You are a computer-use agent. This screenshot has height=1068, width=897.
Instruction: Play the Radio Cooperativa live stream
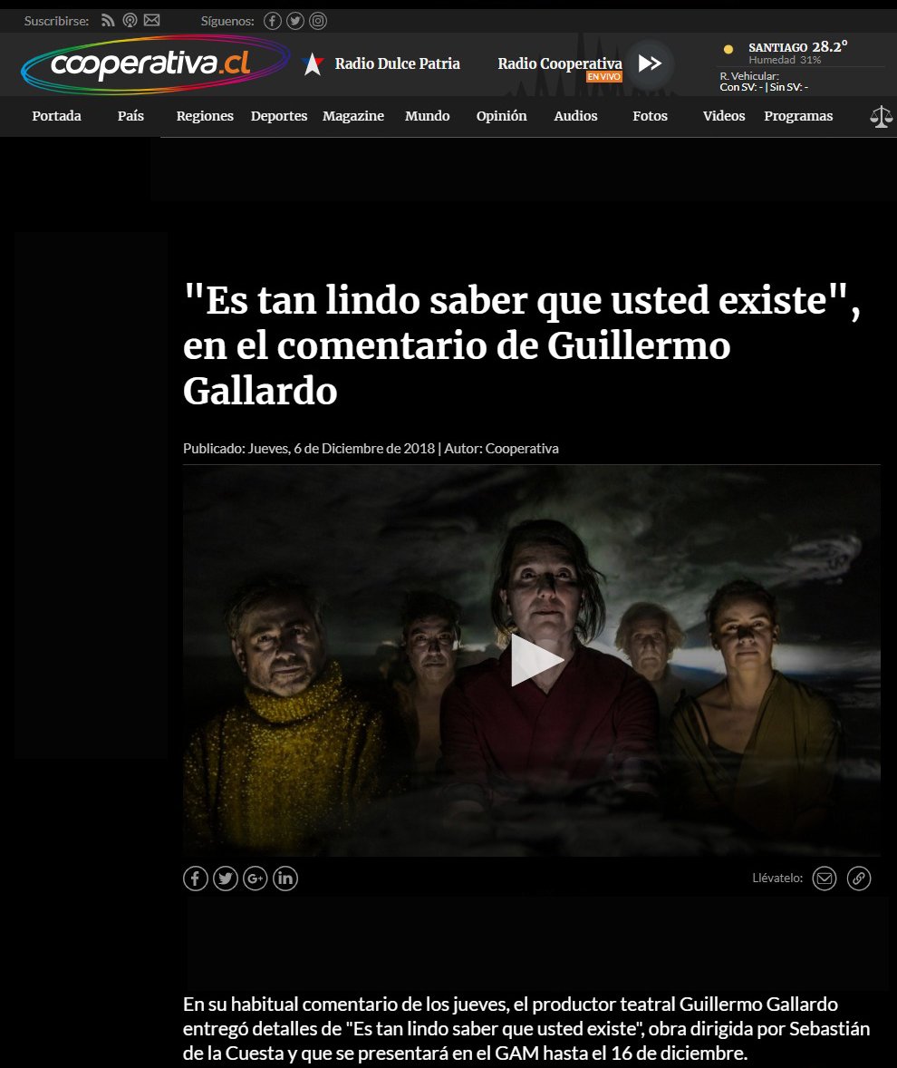(649, 63)
